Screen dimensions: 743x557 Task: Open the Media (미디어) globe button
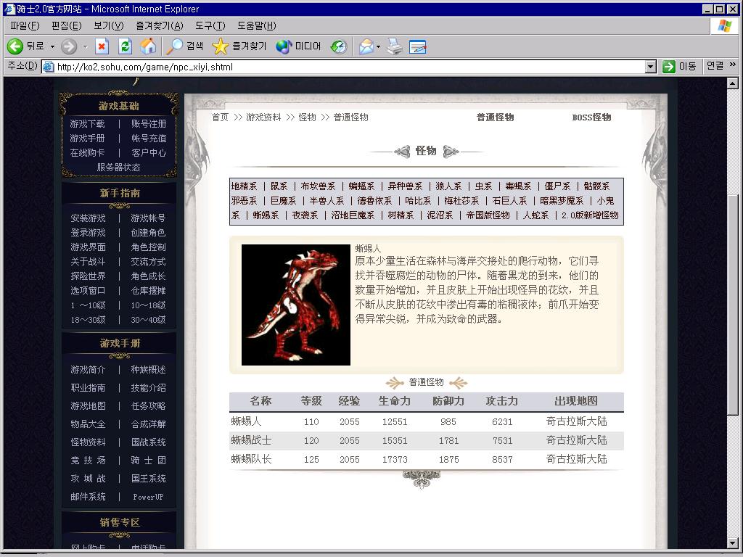[x=298, y=46]
